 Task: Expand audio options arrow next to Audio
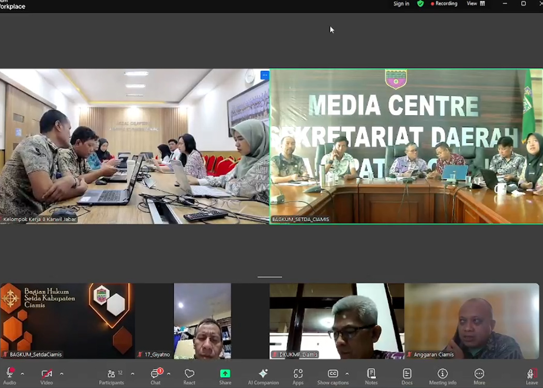(x=22, y=374)
